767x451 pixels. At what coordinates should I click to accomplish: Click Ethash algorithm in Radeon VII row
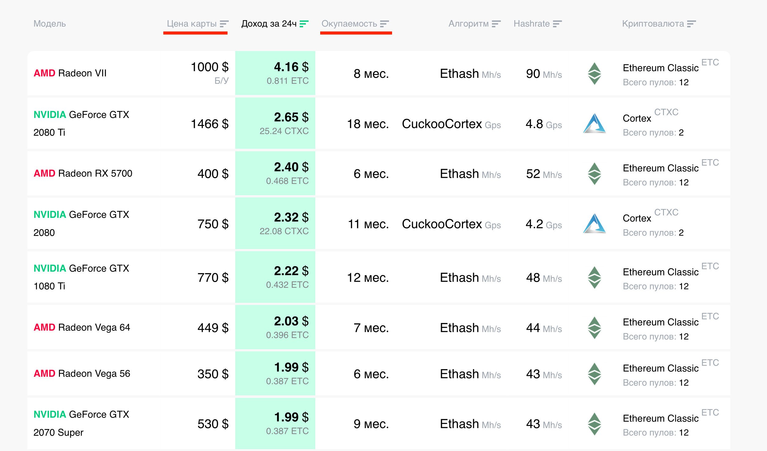coord(470,74)
